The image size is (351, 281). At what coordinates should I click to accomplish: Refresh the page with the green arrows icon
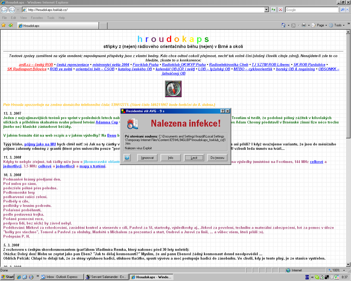coord(273,10)
